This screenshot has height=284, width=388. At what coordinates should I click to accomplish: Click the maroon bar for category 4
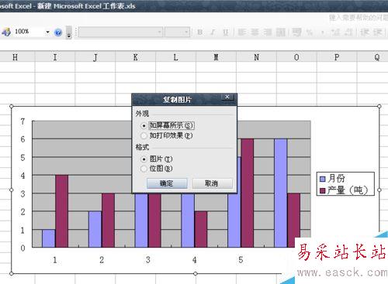(201, 229)
